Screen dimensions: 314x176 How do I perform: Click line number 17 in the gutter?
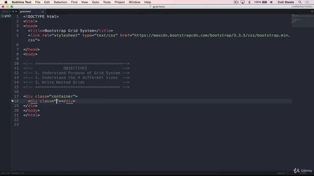(x=16, y=96)
